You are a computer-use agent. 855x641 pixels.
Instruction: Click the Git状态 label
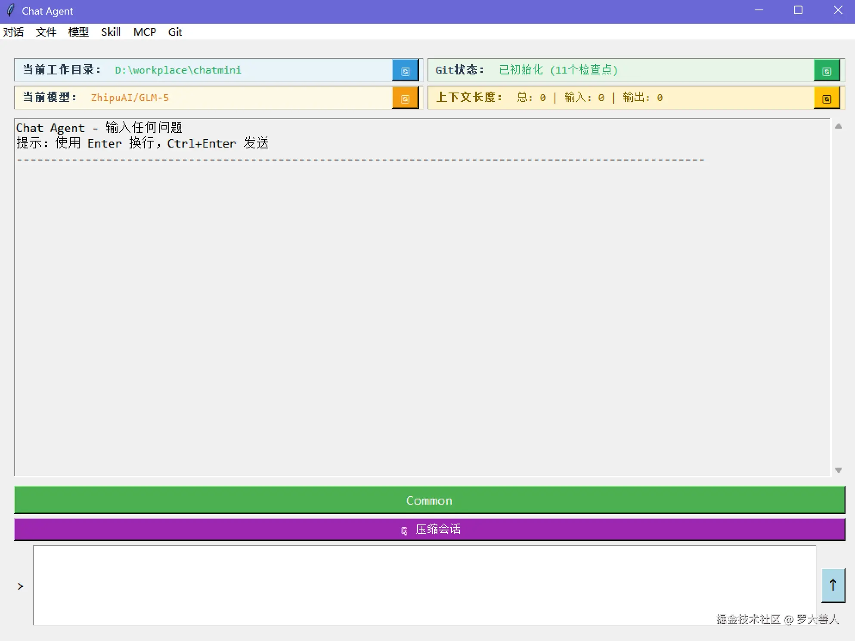click(x=460, y=70)
